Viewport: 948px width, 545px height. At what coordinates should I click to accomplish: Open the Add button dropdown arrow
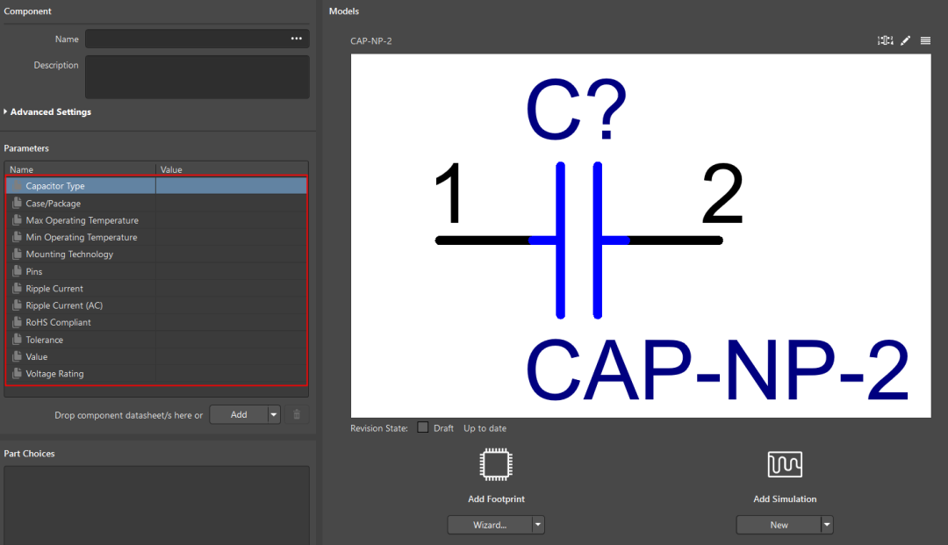[x=274, y=414]
